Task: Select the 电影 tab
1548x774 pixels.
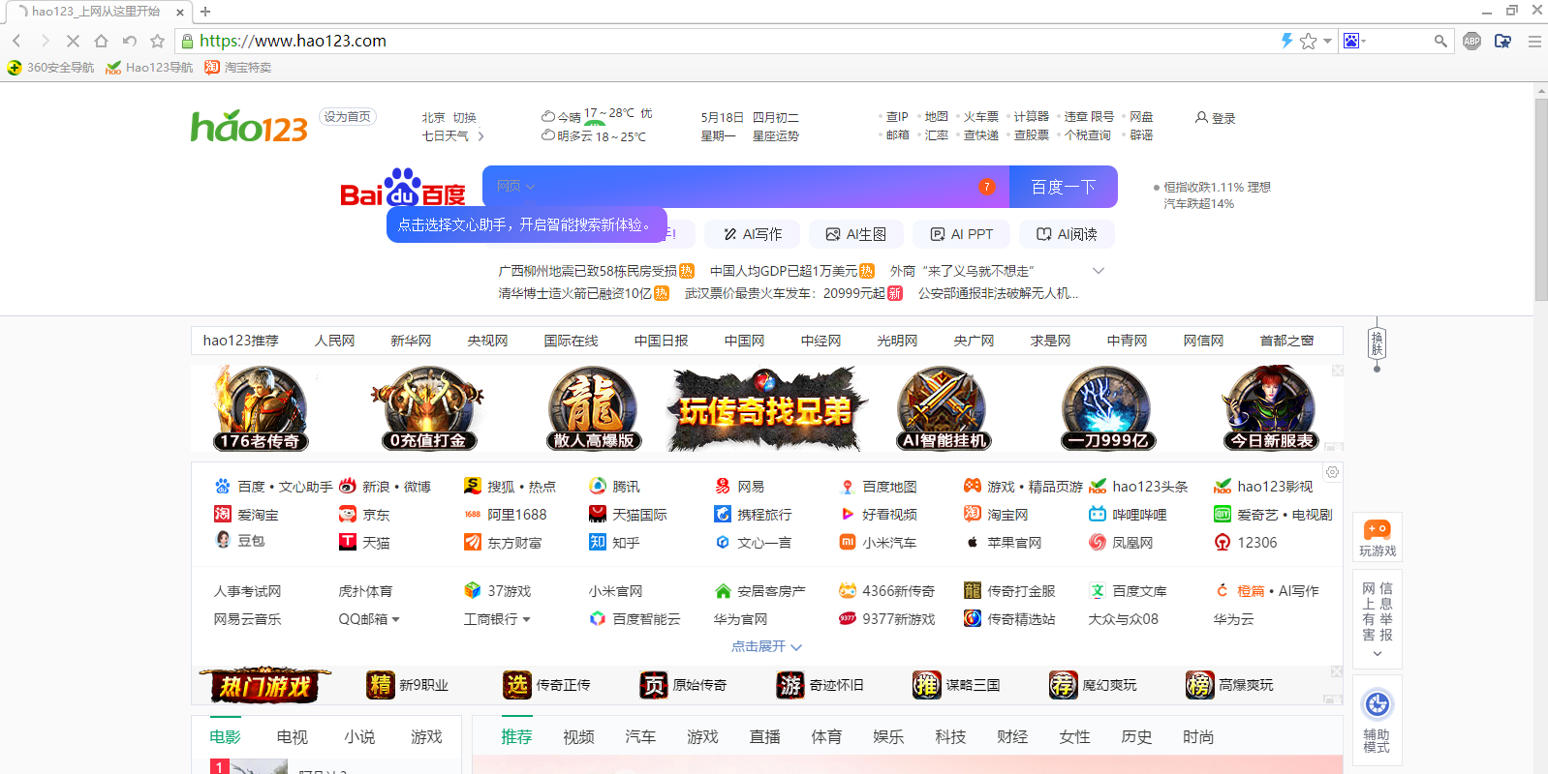Action: [225, 737]
